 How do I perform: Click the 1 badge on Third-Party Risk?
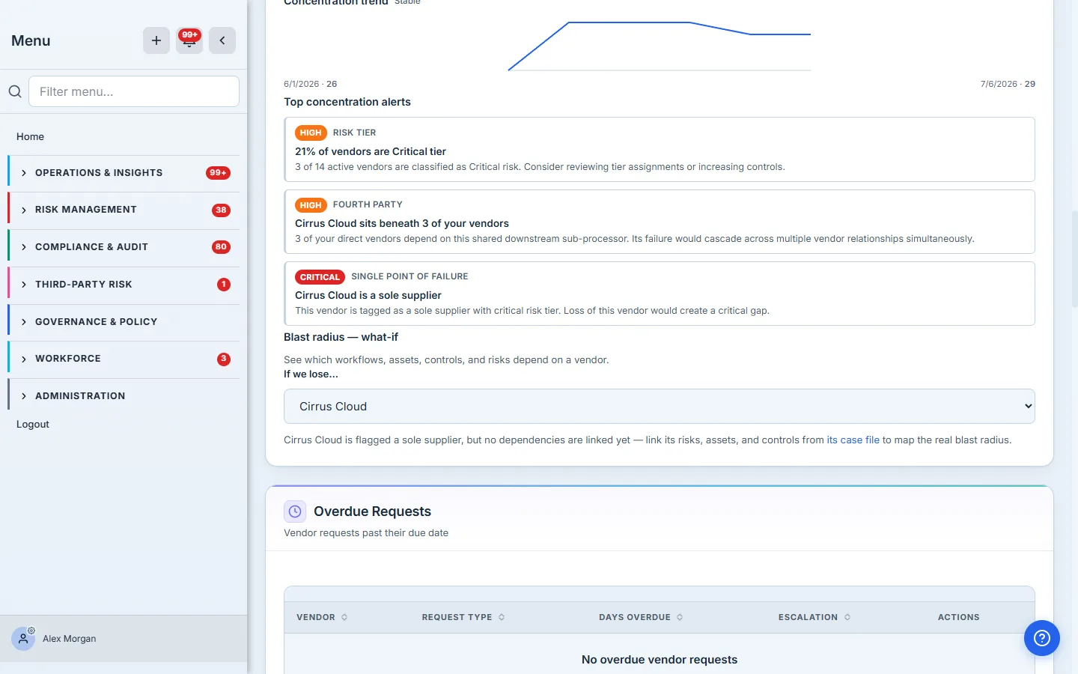point(224,285)
